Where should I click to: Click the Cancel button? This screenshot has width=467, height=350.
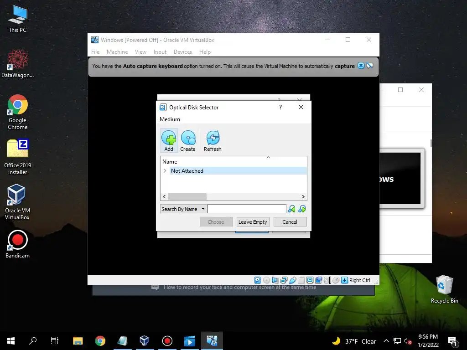[x=290, y=222]
